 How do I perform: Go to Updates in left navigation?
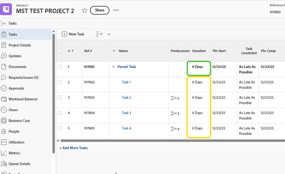[15, 56]
